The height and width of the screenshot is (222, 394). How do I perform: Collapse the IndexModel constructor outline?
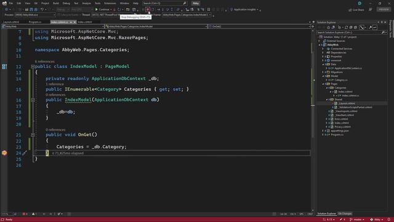33,100
